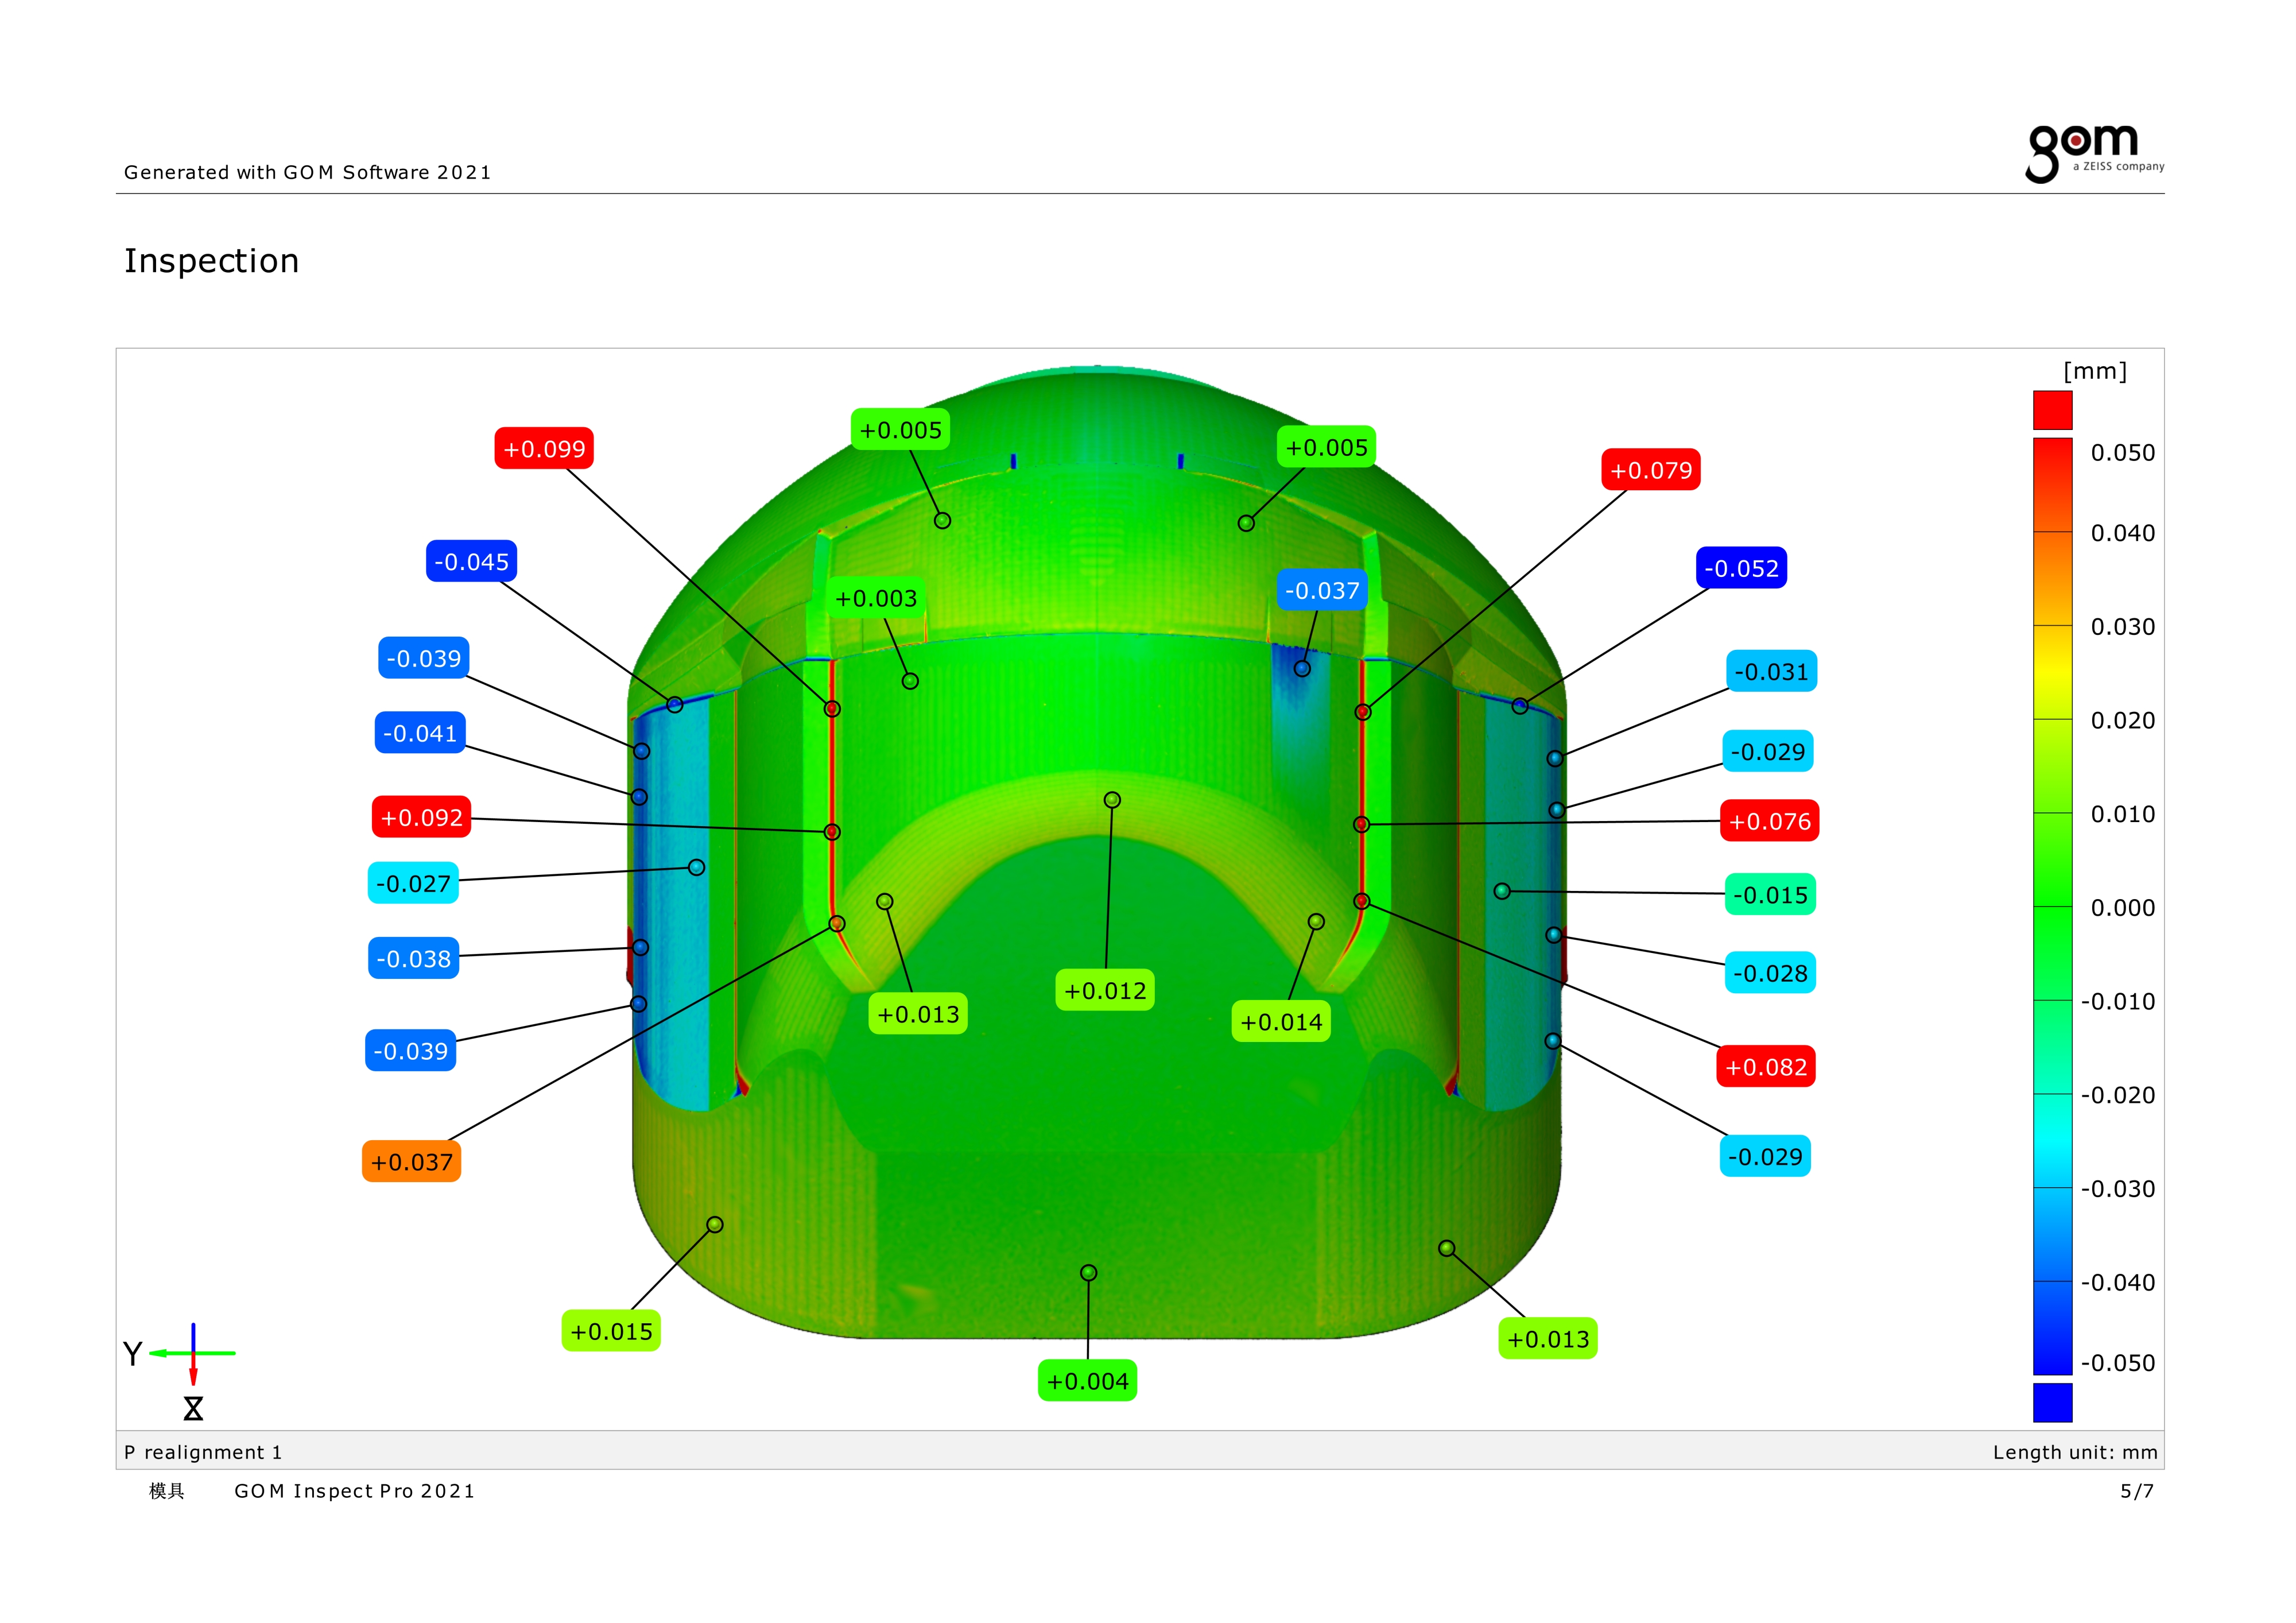This screenshot has width=2296, height=1623.
Task: Click the 'P realignment 1' caption
Action: (x=203, y=1452)
